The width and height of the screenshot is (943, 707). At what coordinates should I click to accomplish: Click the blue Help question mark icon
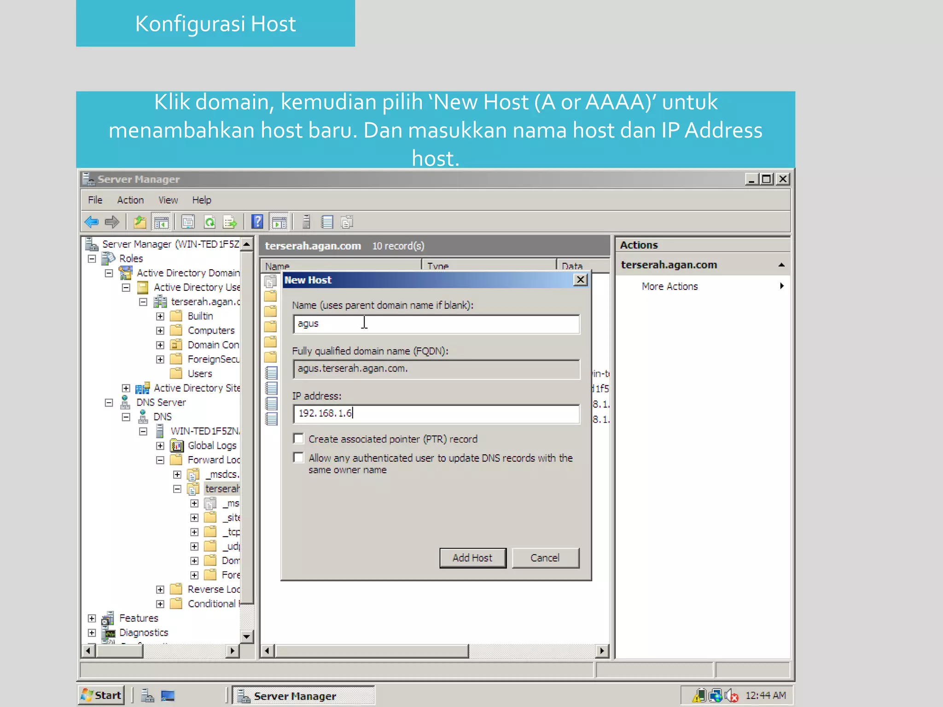click(257, 222)
